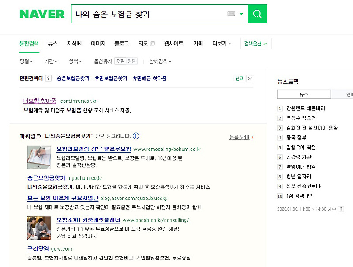Open the 영역 dropdown
Image resolution: width=353 pixels, height=267 pixels.
point(75,61)
